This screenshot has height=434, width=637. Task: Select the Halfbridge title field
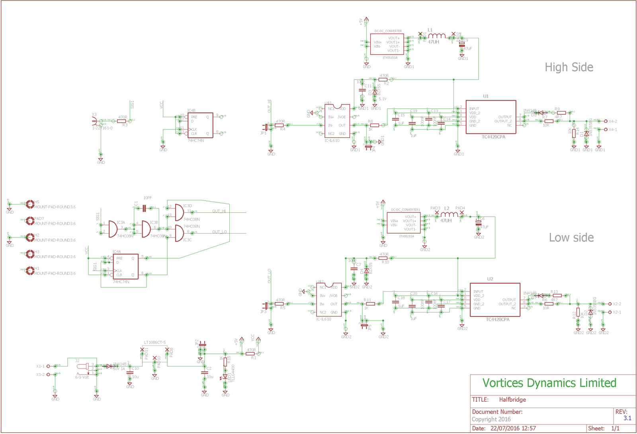[x=512, y=400]
